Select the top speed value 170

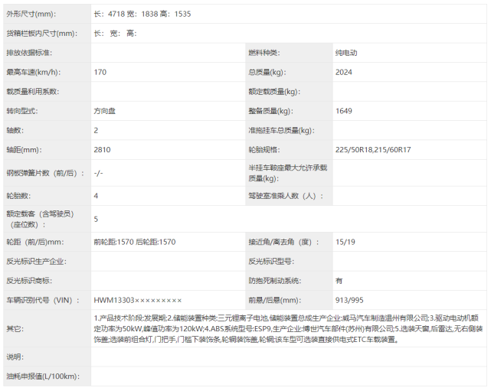(x=100, y=72)
